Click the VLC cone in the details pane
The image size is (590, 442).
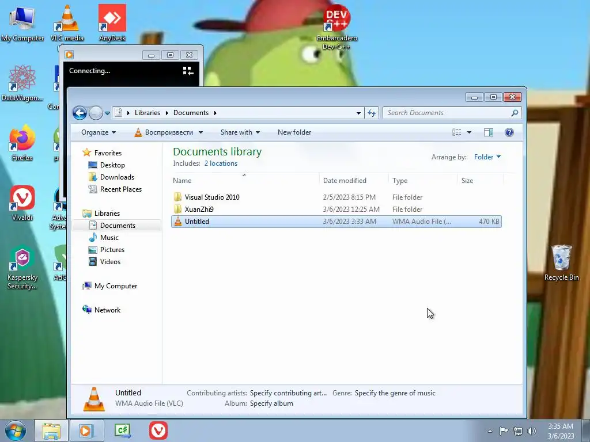point(94,399)
